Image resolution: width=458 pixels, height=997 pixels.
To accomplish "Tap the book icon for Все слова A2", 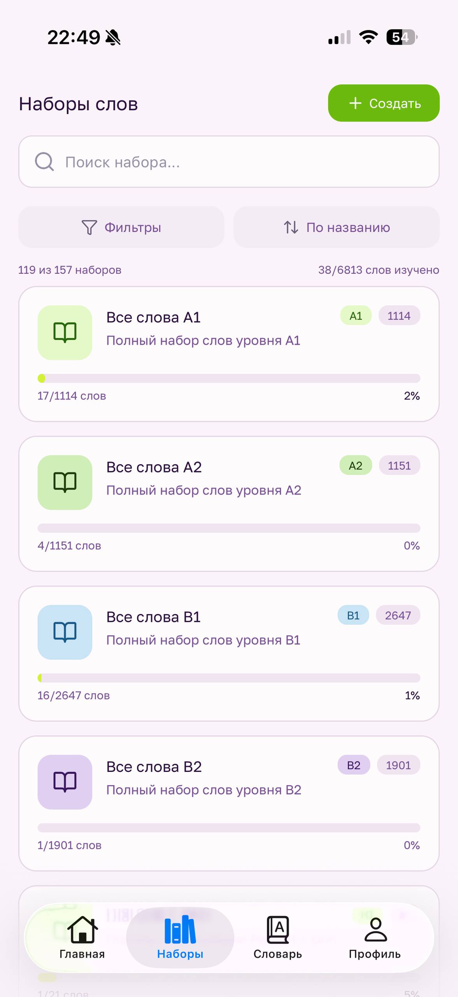I will click(x=65, y=482).
